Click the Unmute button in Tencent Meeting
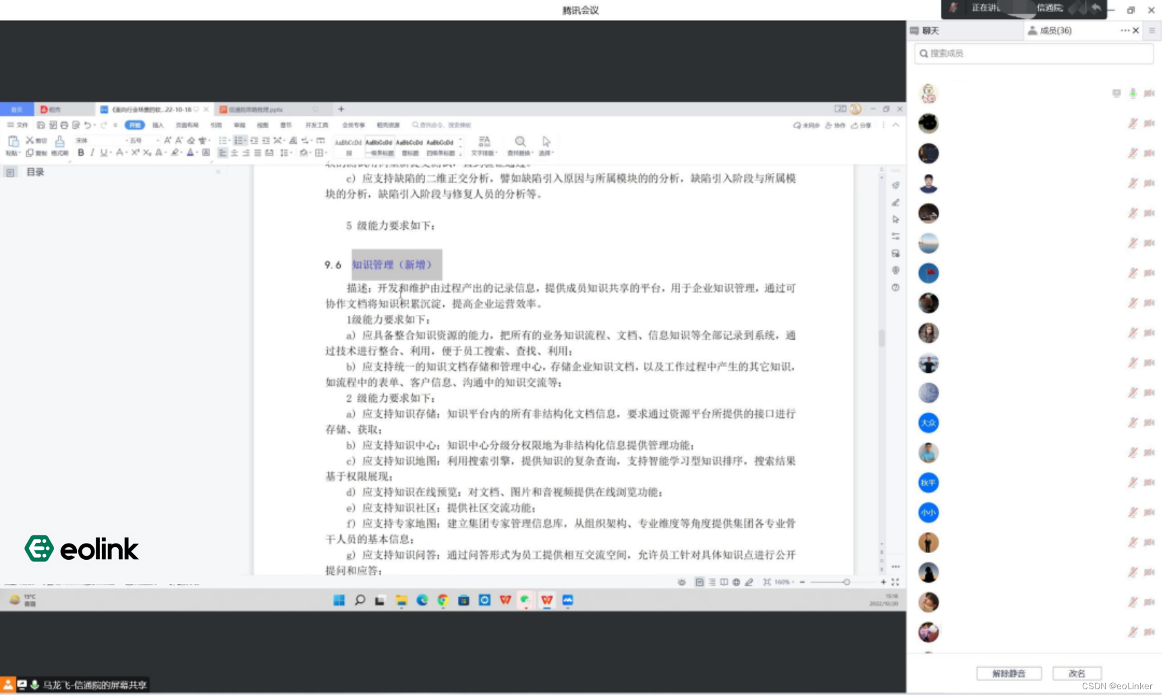This screenshot has width=1163, height=696. click(x=1009, y=674)
